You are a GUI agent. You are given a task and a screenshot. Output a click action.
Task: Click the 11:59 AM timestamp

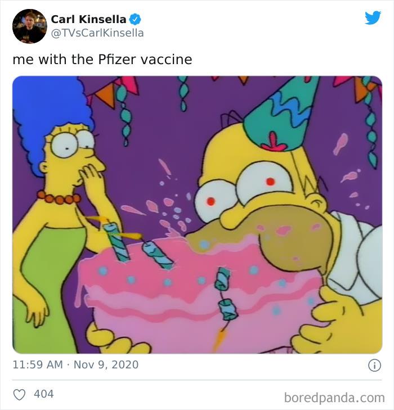38,364
